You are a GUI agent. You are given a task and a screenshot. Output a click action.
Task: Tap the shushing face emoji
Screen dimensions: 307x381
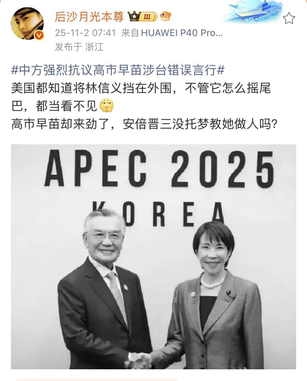click(106, 106)
